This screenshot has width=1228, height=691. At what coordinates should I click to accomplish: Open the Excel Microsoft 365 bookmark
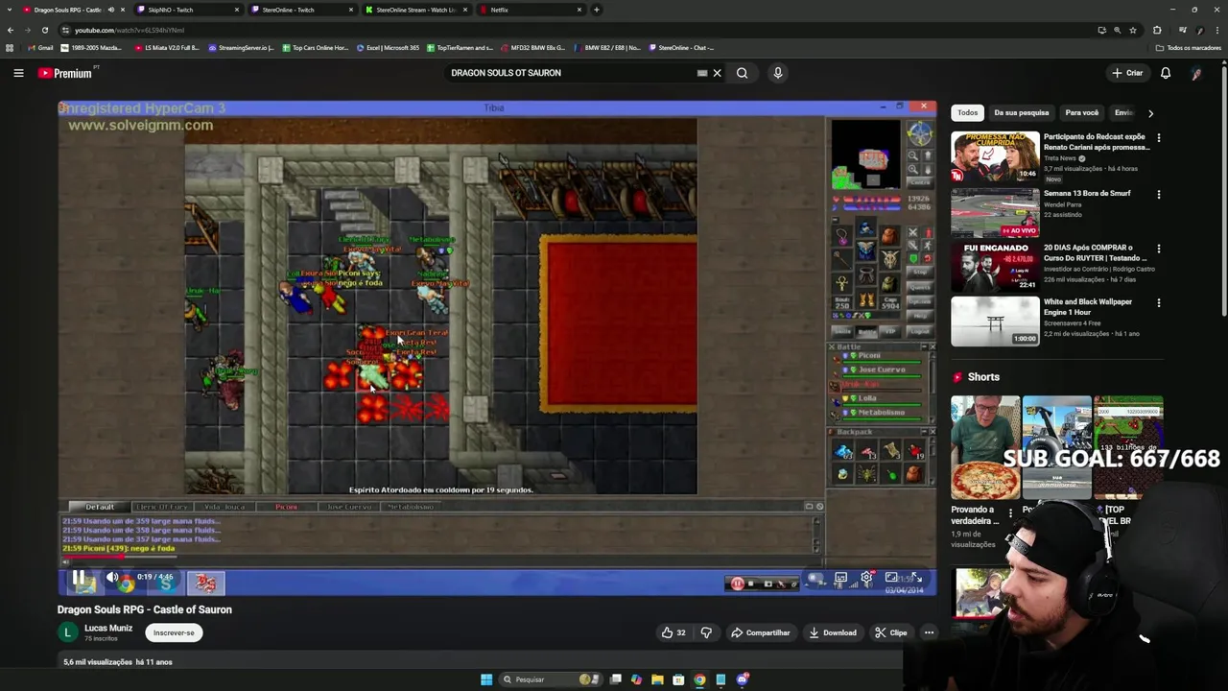[388, 48]
